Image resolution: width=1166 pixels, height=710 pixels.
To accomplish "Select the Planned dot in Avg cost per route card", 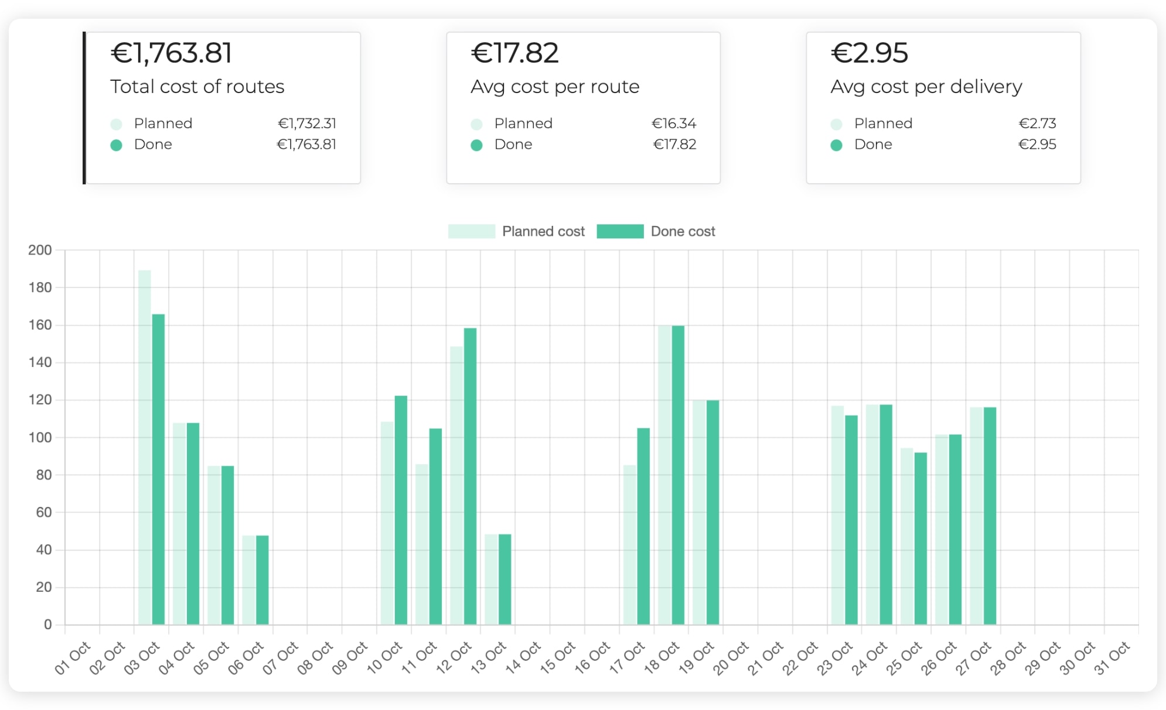I will tap(478, 124).
